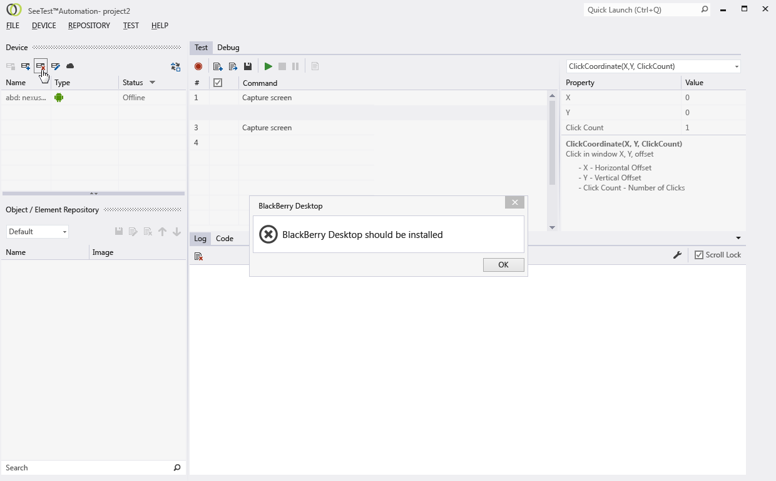Open the TEST menu

[x=131, y=26]
